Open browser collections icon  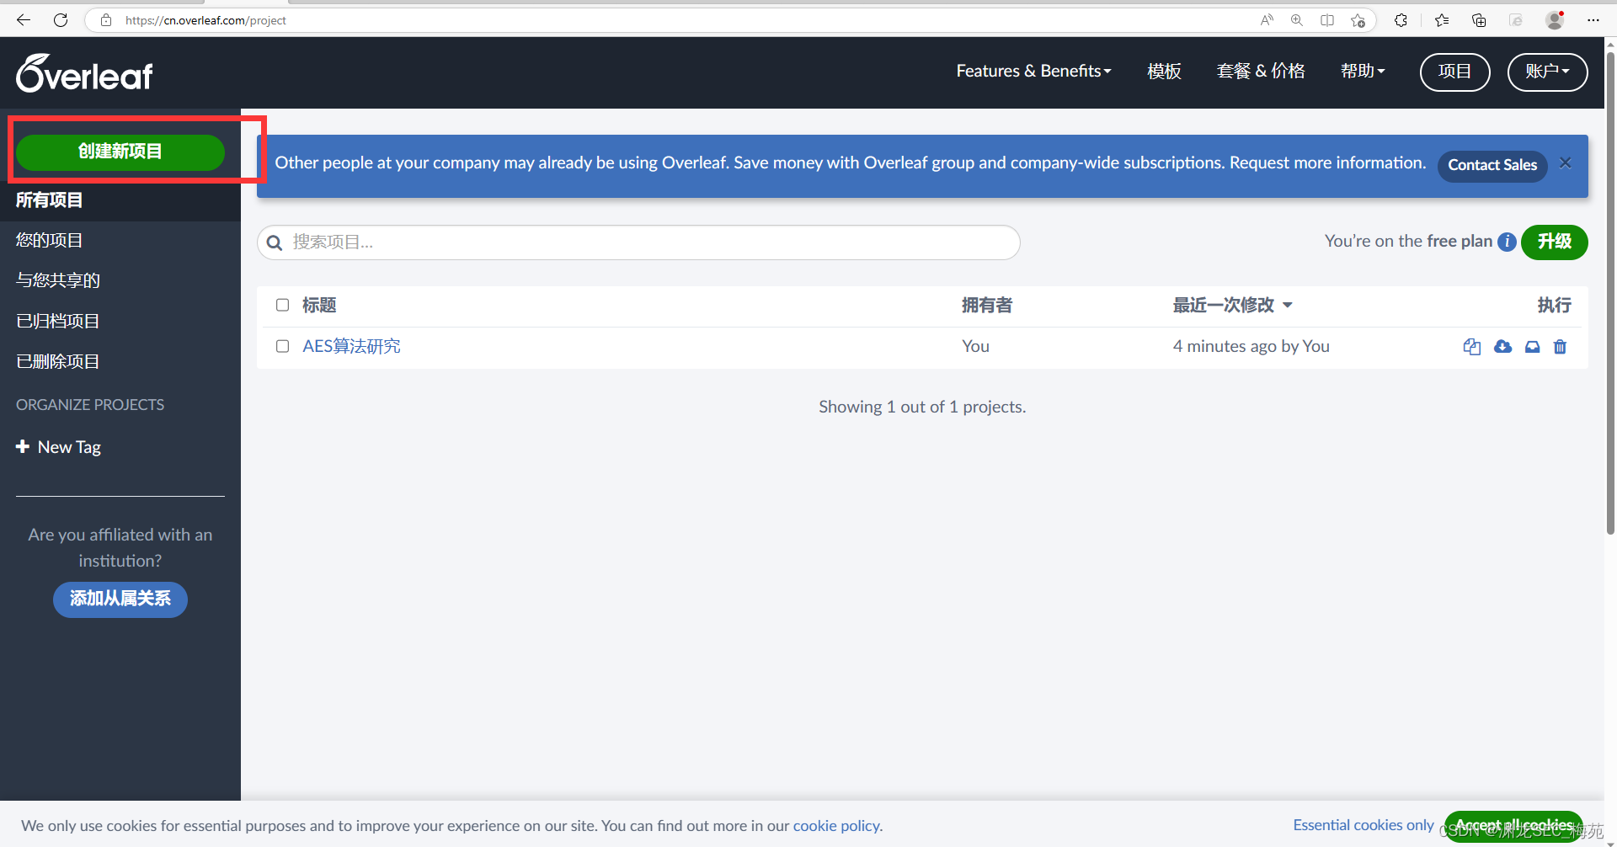coord(1478,20)
